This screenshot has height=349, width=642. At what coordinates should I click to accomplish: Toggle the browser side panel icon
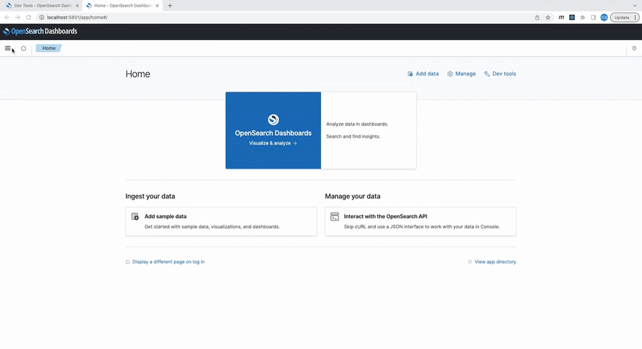pos(593,17)
